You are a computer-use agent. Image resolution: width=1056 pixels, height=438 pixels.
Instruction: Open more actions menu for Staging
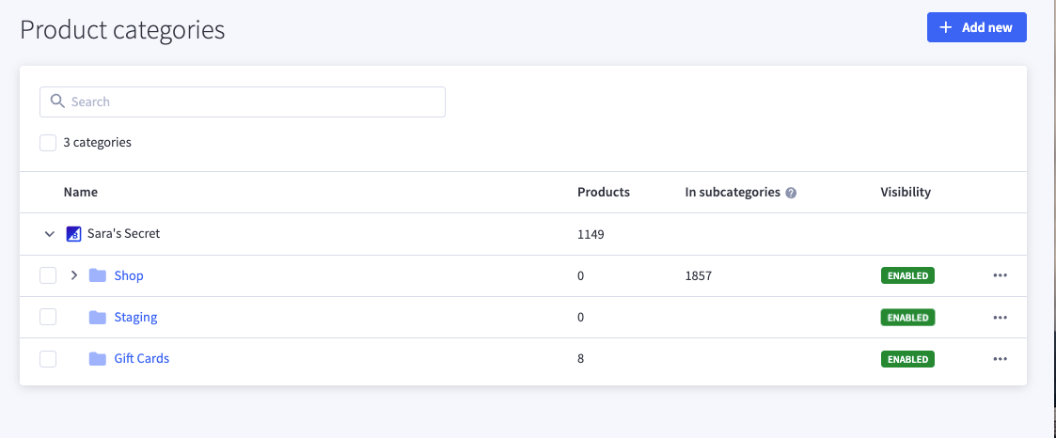[1001, 318]
